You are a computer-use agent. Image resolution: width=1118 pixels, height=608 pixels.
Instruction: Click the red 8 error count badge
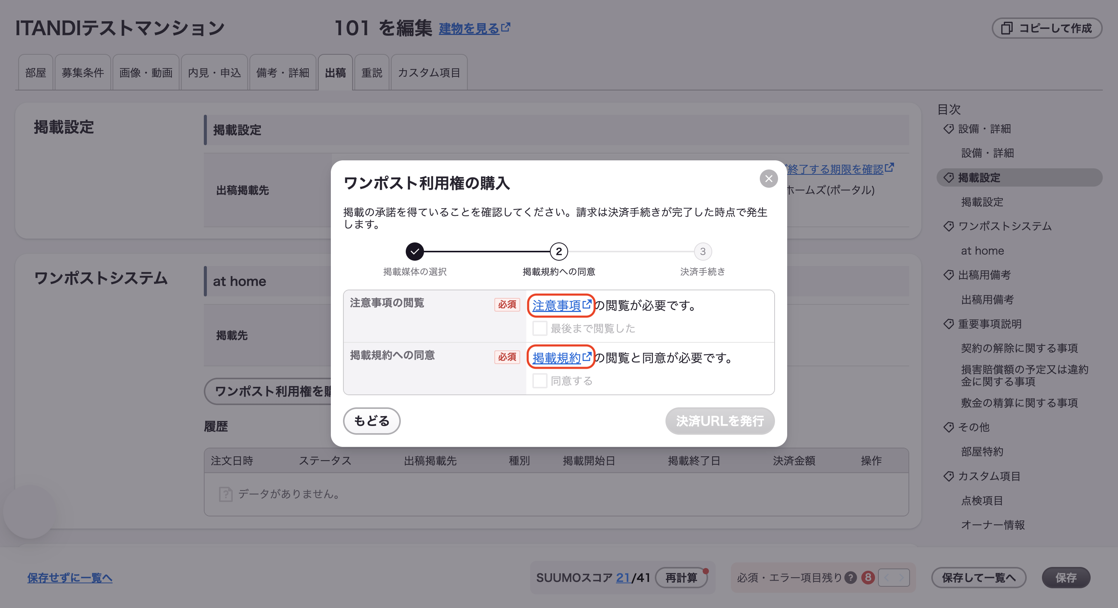(x=867, y=578)
